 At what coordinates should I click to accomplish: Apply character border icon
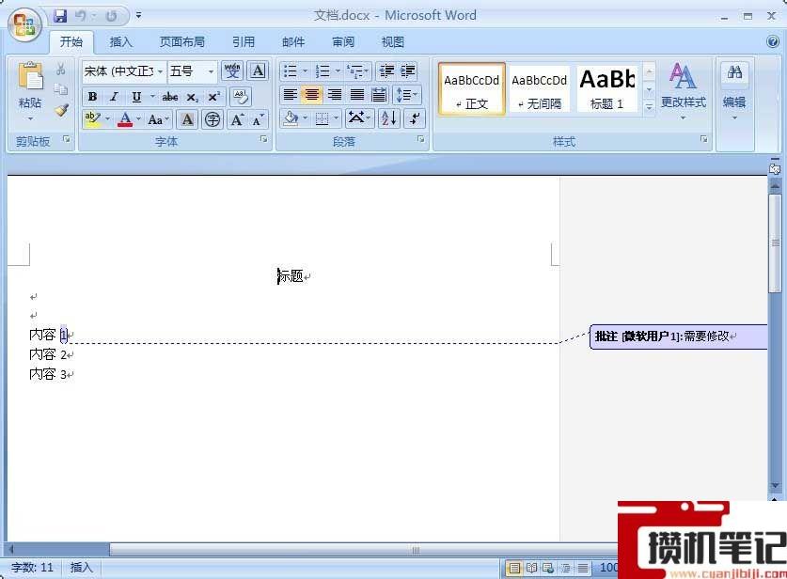click(x=258, y=70)
